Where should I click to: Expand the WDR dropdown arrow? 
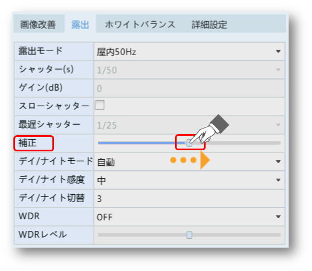(x=278, y=216)
